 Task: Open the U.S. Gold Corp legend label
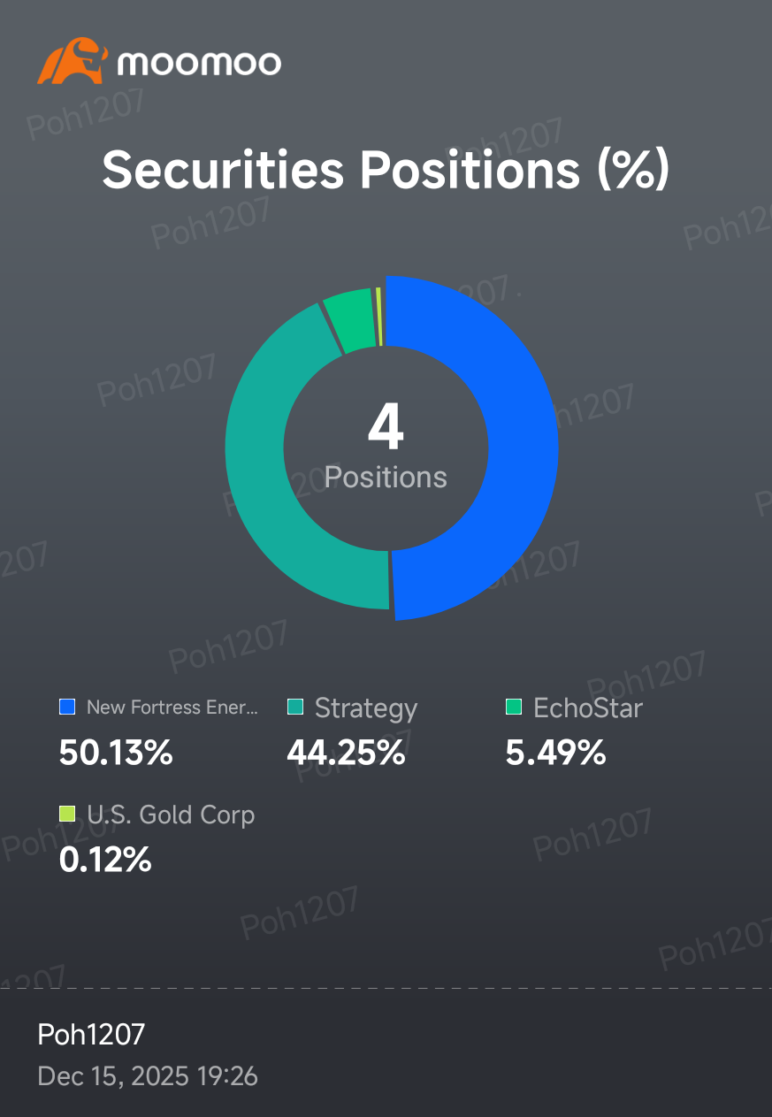coord(171,815)
